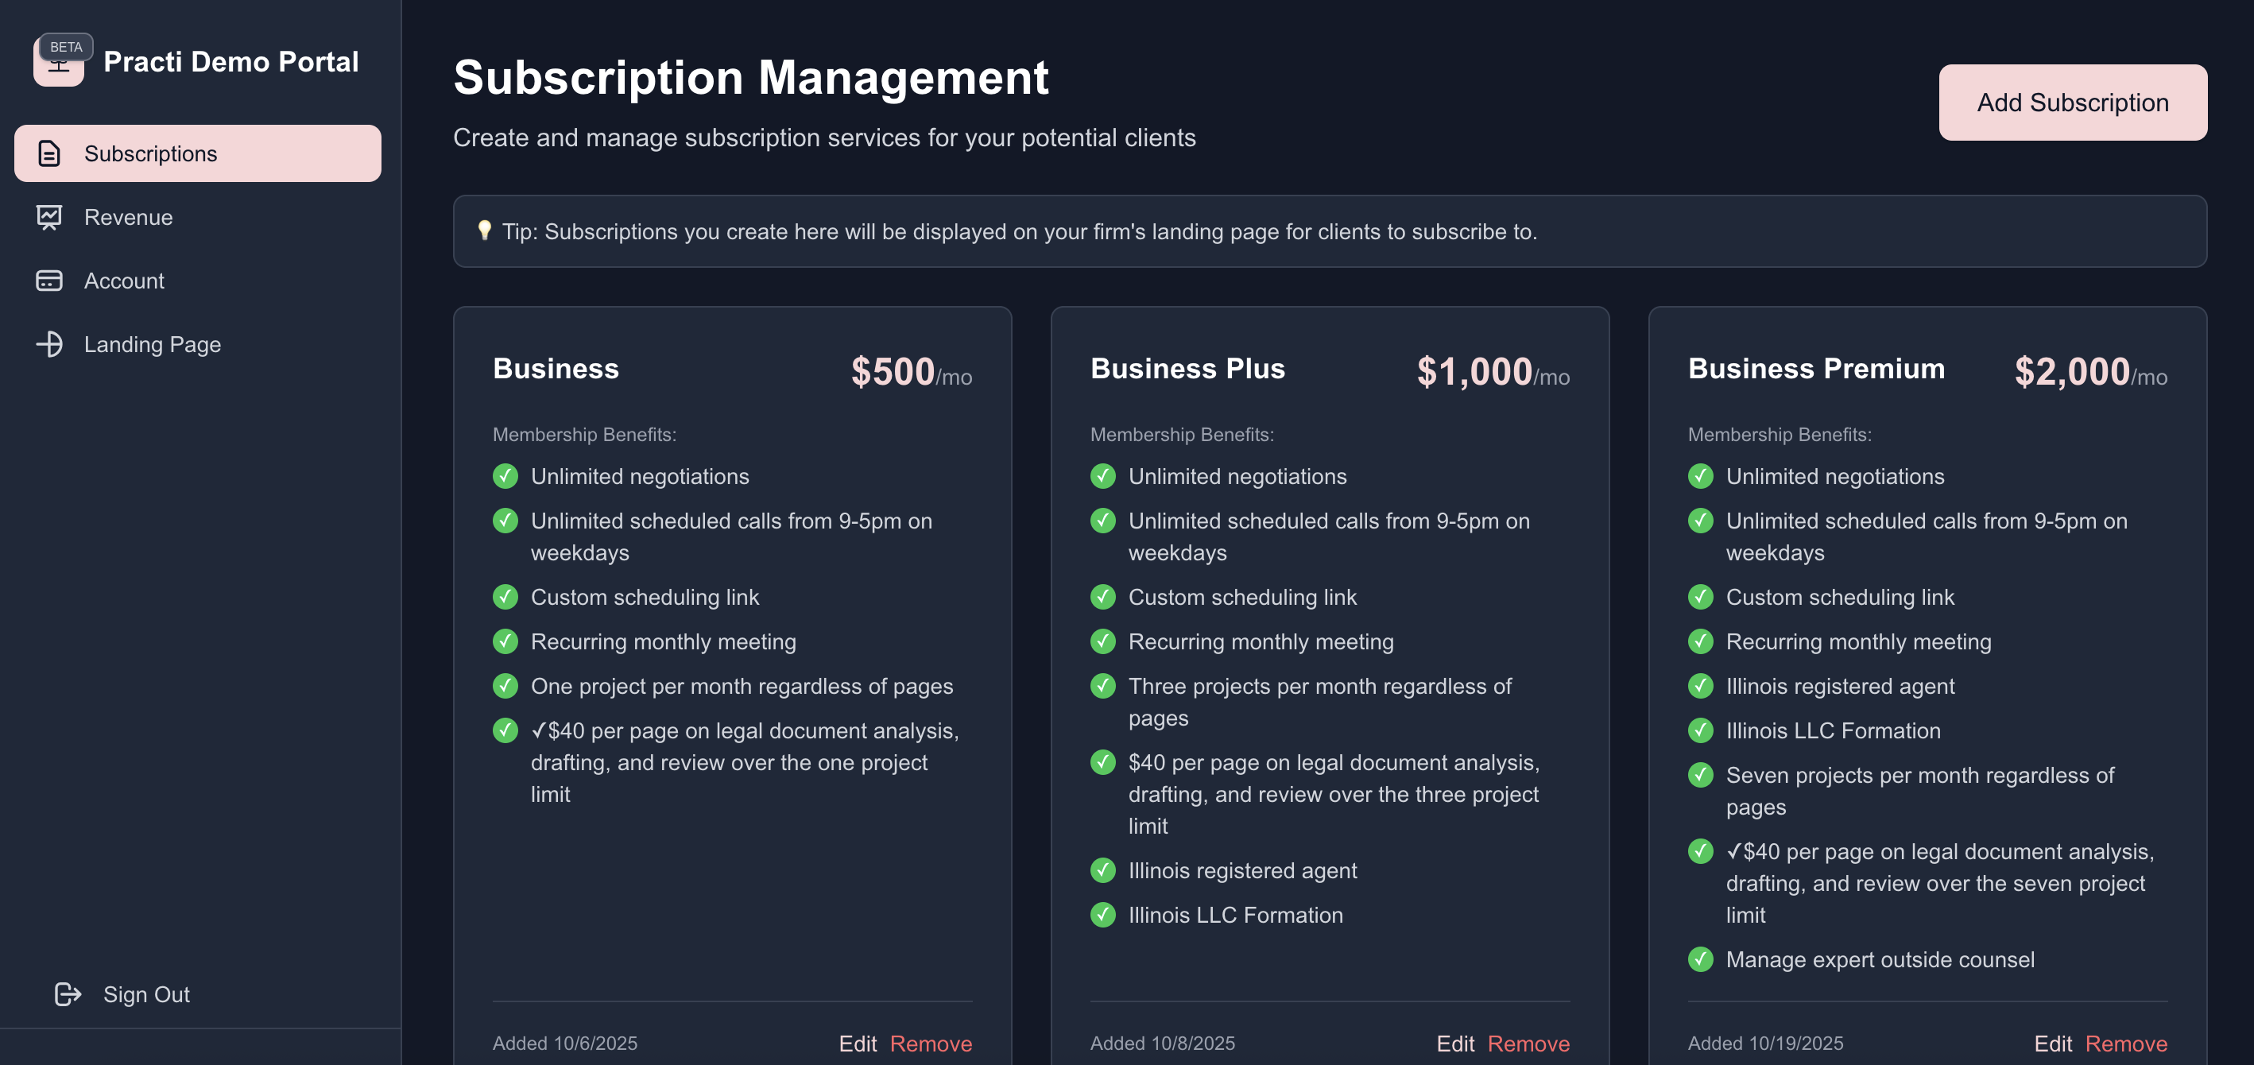Select the Subscriptions document icon in sidebar

49,153
